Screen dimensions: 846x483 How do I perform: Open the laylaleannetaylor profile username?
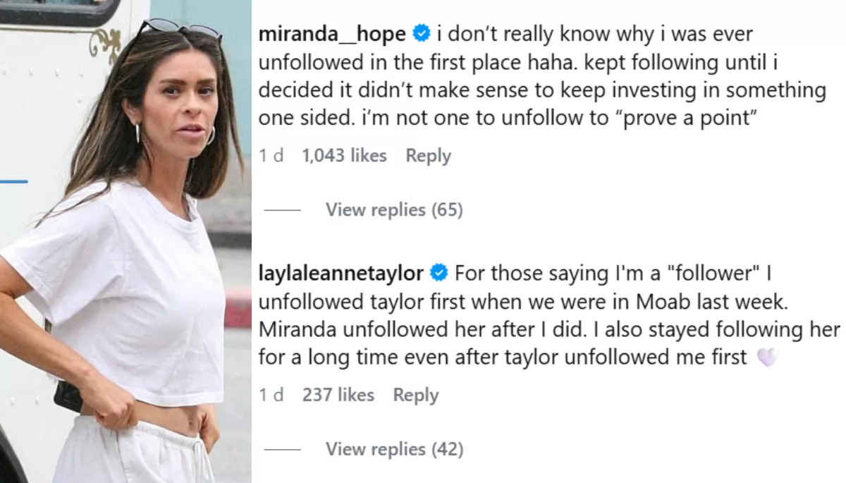[x=341, y=273]
